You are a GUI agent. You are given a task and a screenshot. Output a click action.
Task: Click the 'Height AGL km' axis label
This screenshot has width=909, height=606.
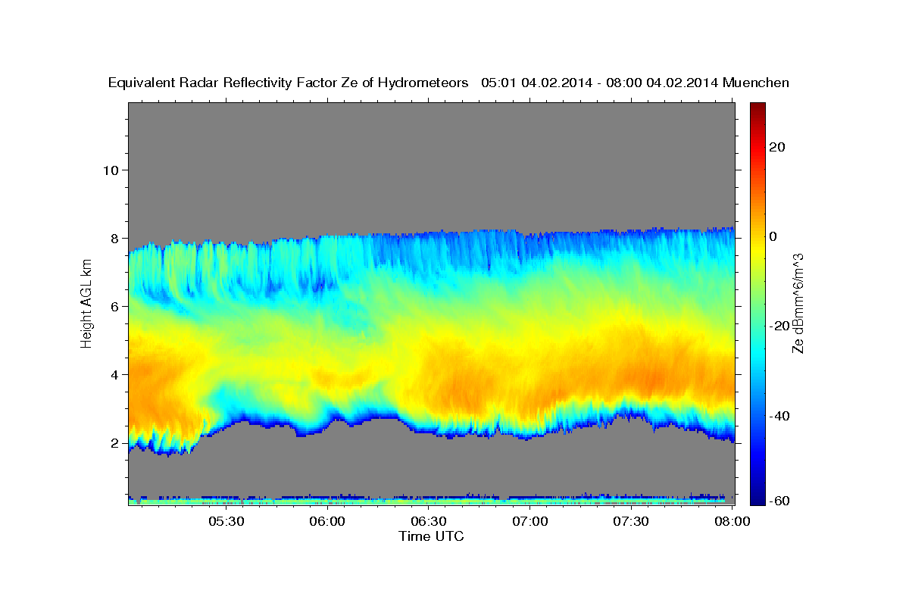[87, 304]
